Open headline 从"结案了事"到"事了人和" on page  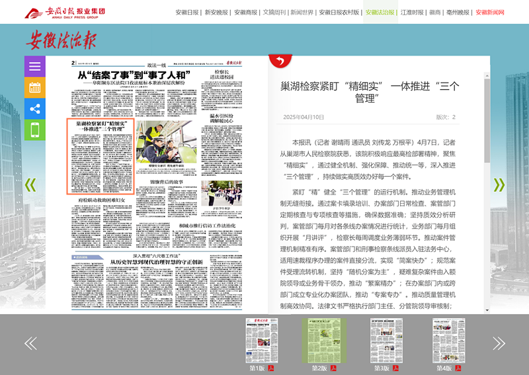[x=134, y=75]
